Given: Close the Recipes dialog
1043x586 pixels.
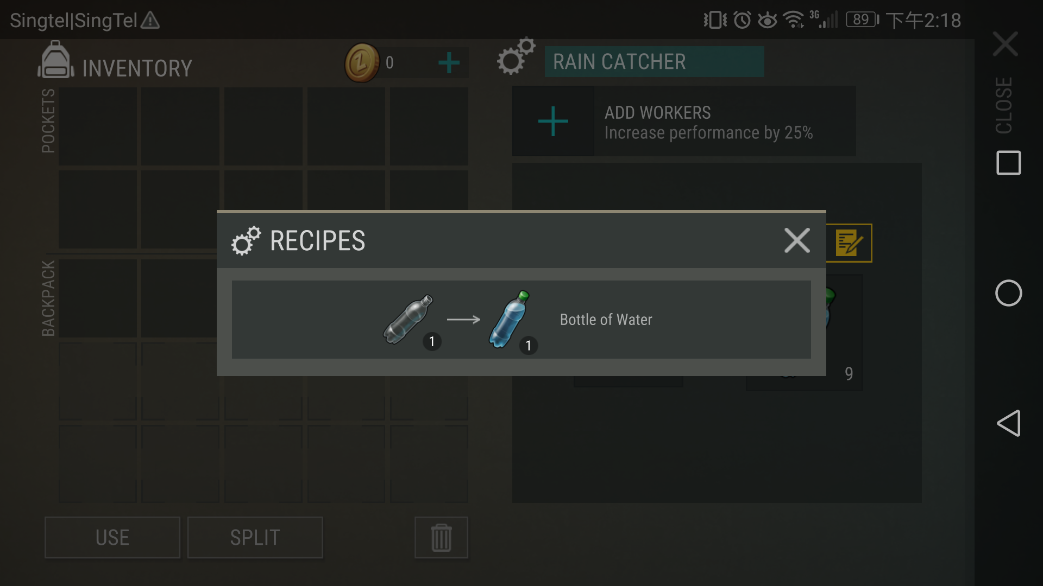Looking at the screenshot, I should pyautogui.click(x=797, y=240).
